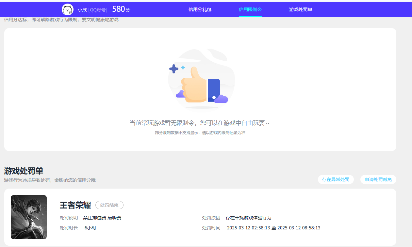Click the text 信用分达标，即可解除游戏行为限制
This screenshot has width=412, height=247.
[x=41, y=20]
